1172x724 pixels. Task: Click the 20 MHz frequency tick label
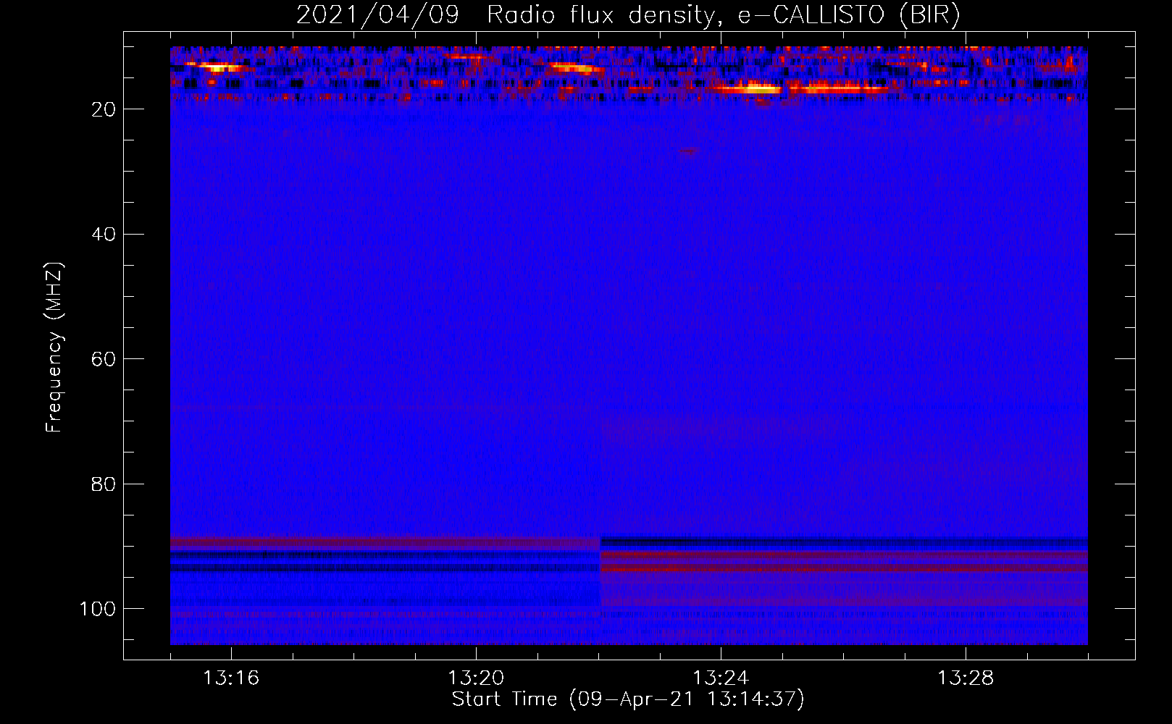(x=104, y=109)
